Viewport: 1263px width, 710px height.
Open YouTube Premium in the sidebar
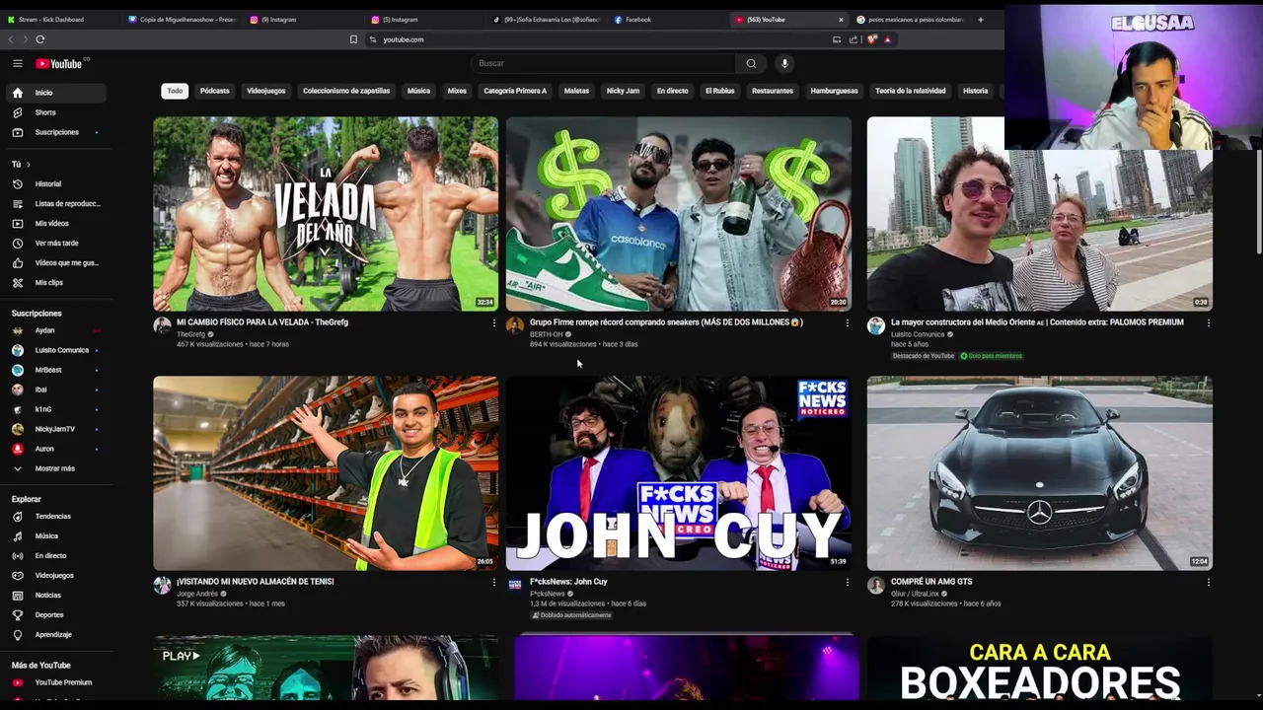click(x=54, y=682)
